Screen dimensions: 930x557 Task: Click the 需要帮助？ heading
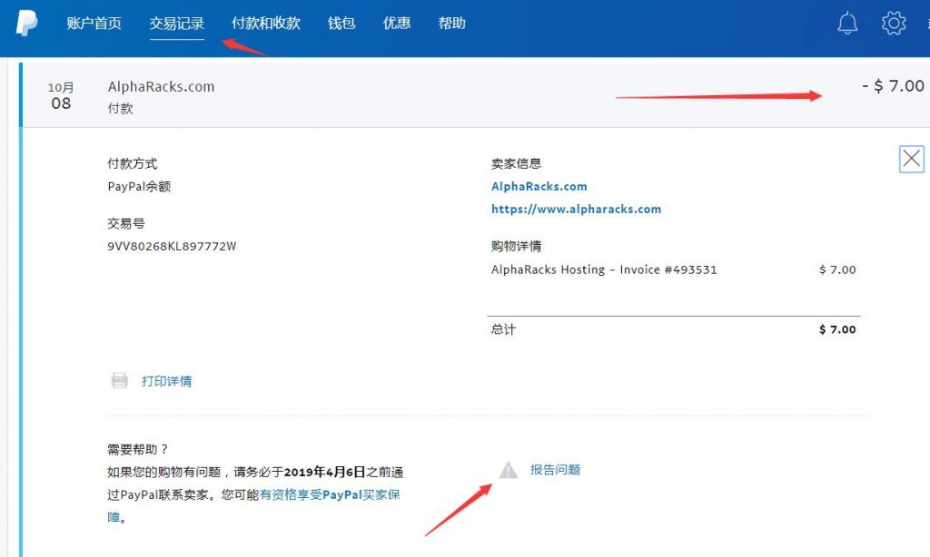click(138, 449)
